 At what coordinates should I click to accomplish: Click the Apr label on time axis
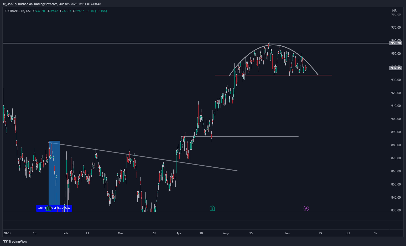pyautogui.click(x=179, y=233)
